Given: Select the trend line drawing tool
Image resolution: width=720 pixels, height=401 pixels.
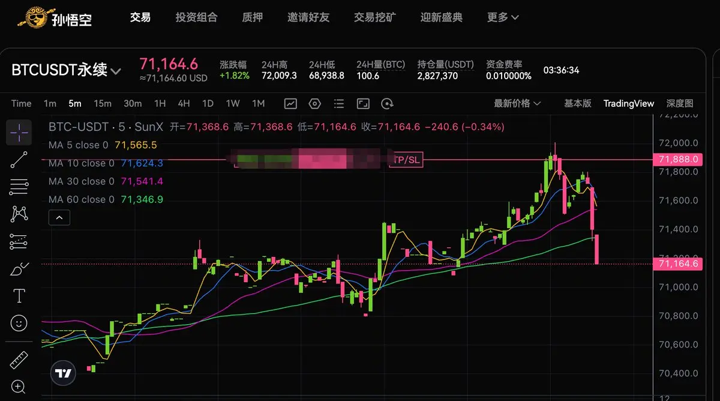Looking at the screenshot, I should (x=19, y=160).
